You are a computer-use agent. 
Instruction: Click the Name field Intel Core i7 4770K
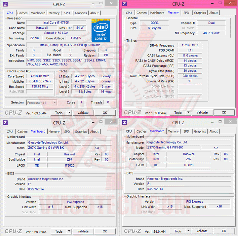coord(56,22)
